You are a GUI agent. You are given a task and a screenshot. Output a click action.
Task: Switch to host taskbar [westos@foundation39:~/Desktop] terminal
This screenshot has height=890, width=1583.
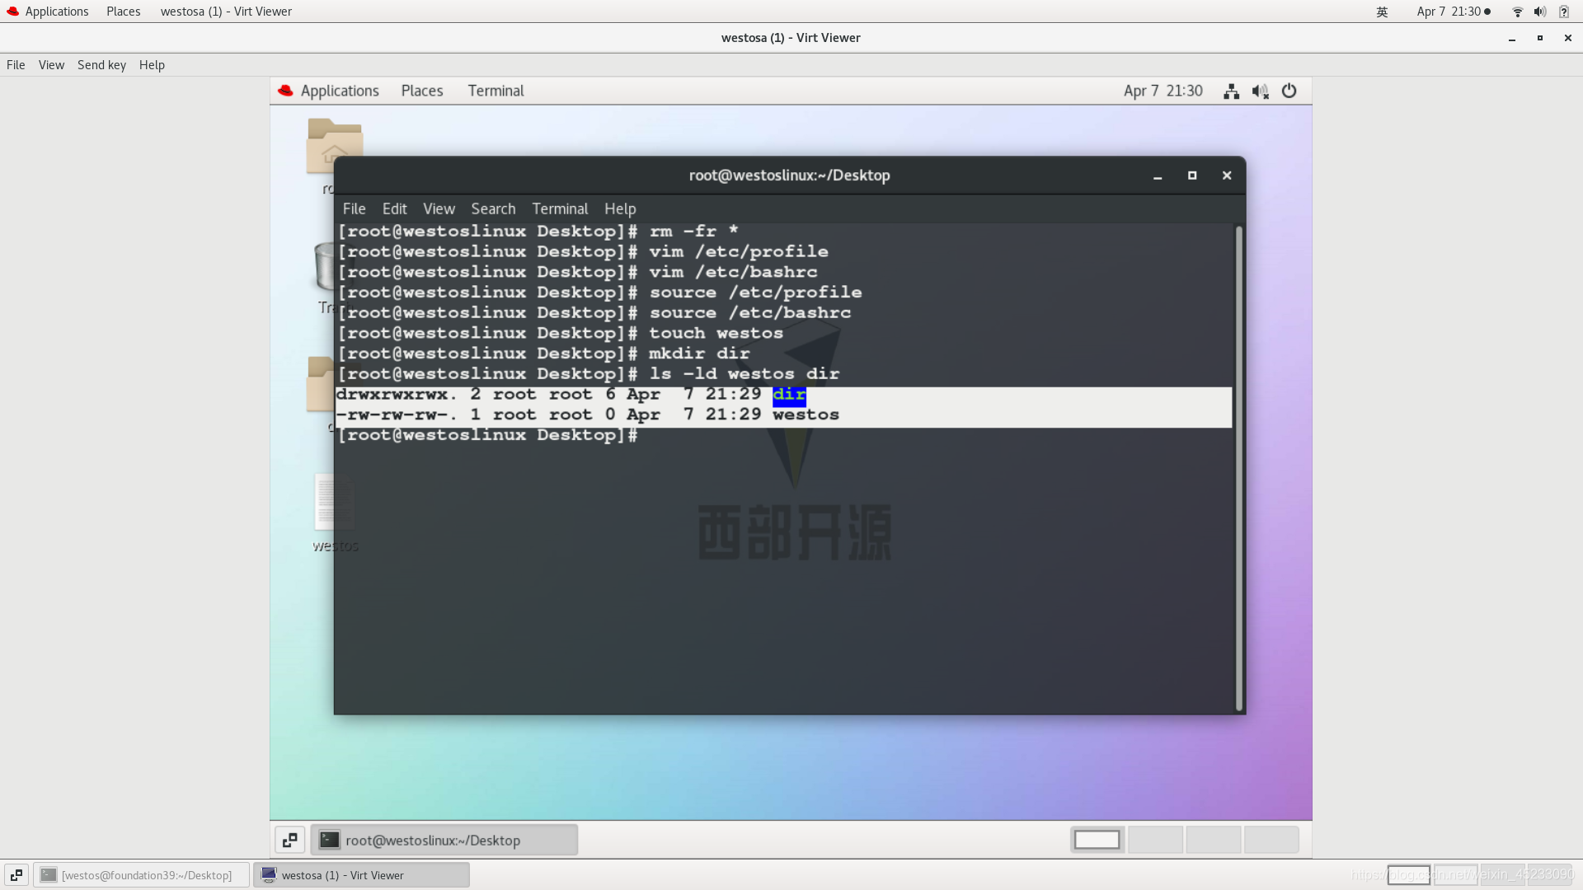tap(141, 875)
